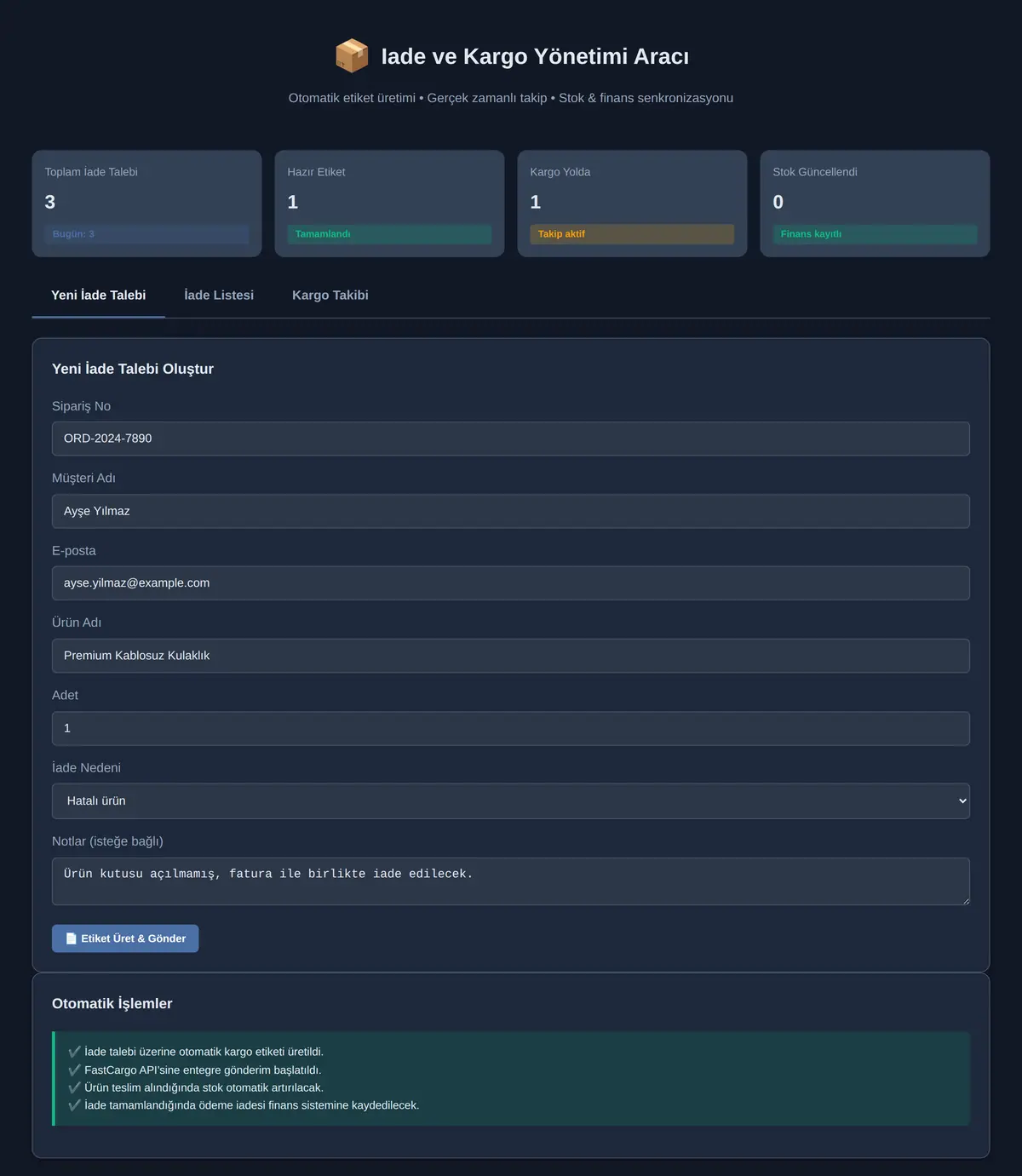Click the Stok Güncellendi card label
Image resolution: width=1022 pixels, height=1176 pixels.
click(x=815, y=172)
